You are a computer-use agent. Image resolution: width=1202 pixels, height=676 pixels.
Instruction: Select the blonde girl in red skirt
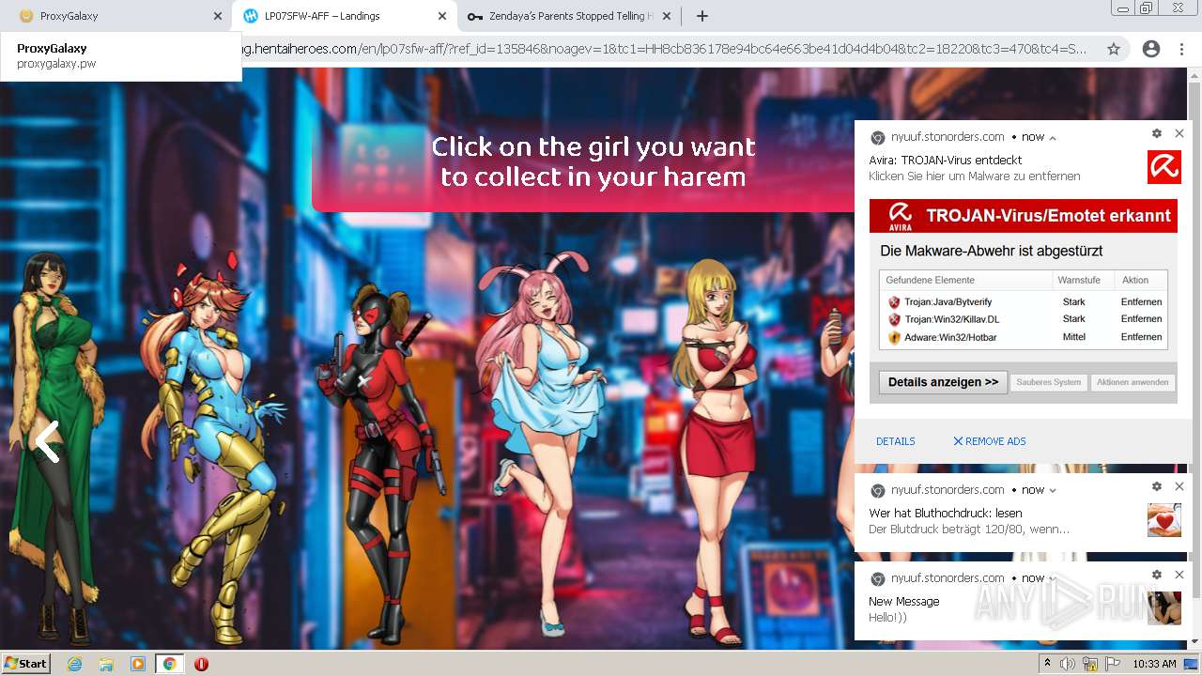718,451
